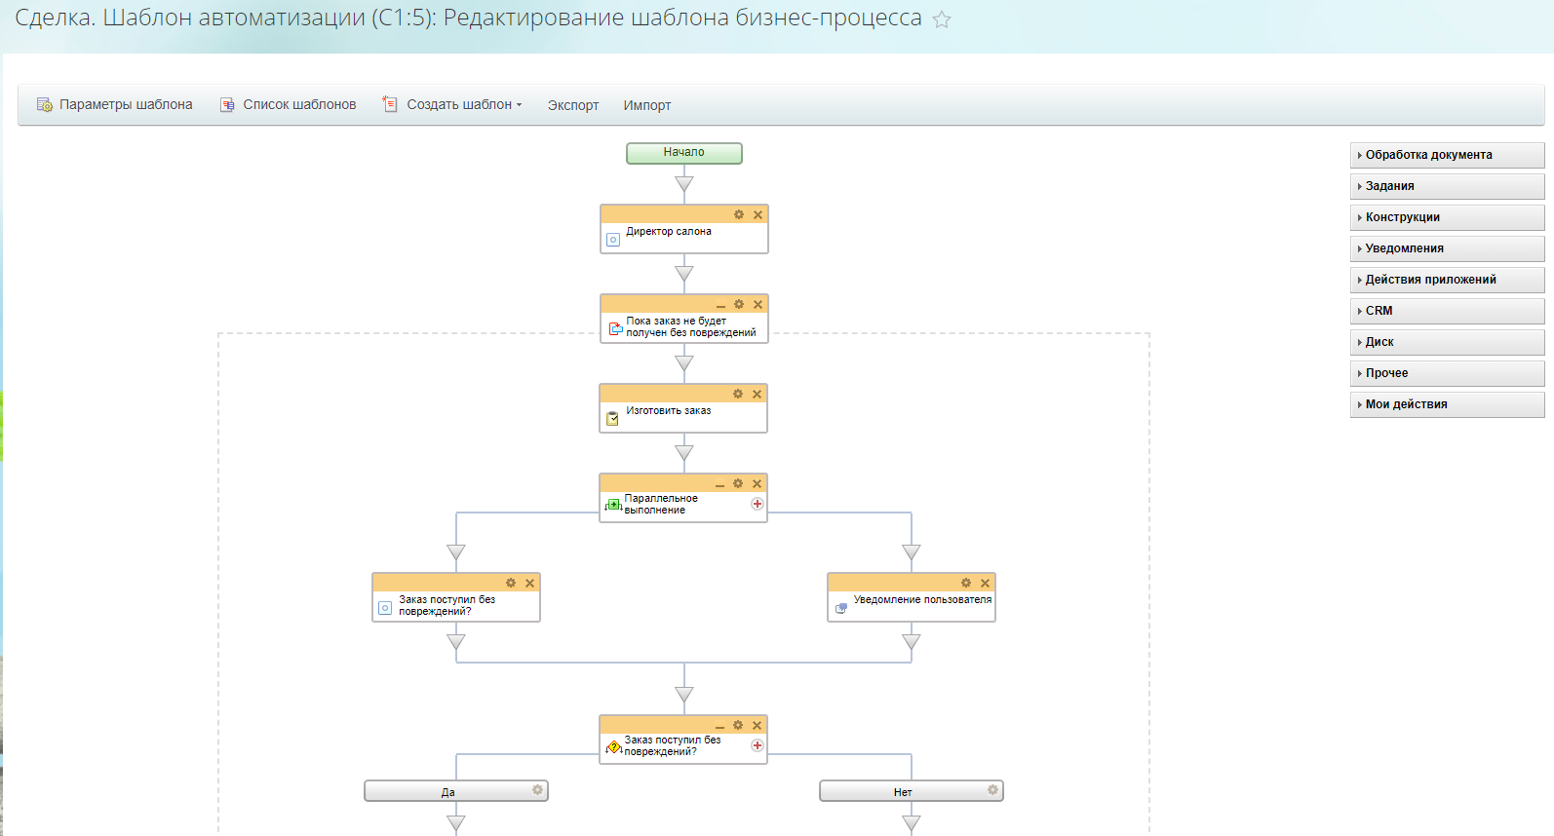Click the favorite star next to title
Image resolution: width=1554 pixels, height=836 pixels.
coord(942,19)
